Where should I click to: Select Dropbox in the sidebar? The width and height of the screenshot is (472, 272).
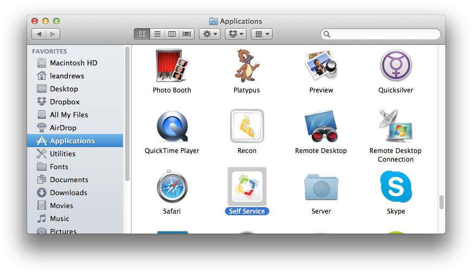click(75, 102)
